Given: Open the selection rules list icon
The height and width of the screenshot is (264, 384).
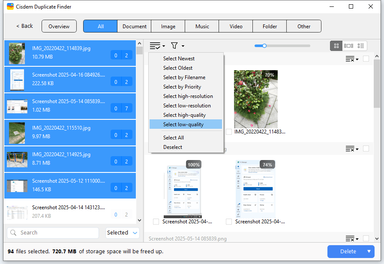Looking at the screenshot, I should click(155, 46).
